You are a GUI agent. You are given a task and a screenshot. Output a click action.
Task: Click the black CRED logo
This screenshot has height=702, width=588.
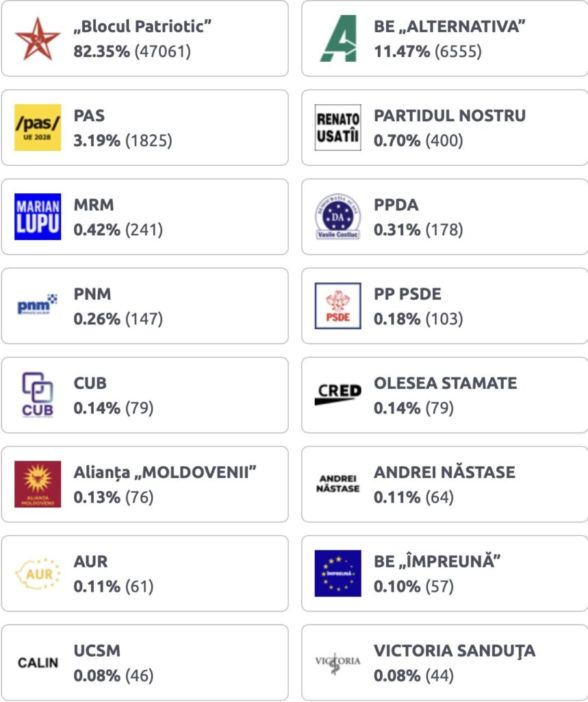pyautogui.click(x=338, y=394)
